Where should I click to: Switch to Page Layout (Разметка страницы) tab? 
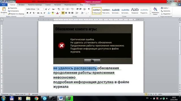[x=35, y=5]
